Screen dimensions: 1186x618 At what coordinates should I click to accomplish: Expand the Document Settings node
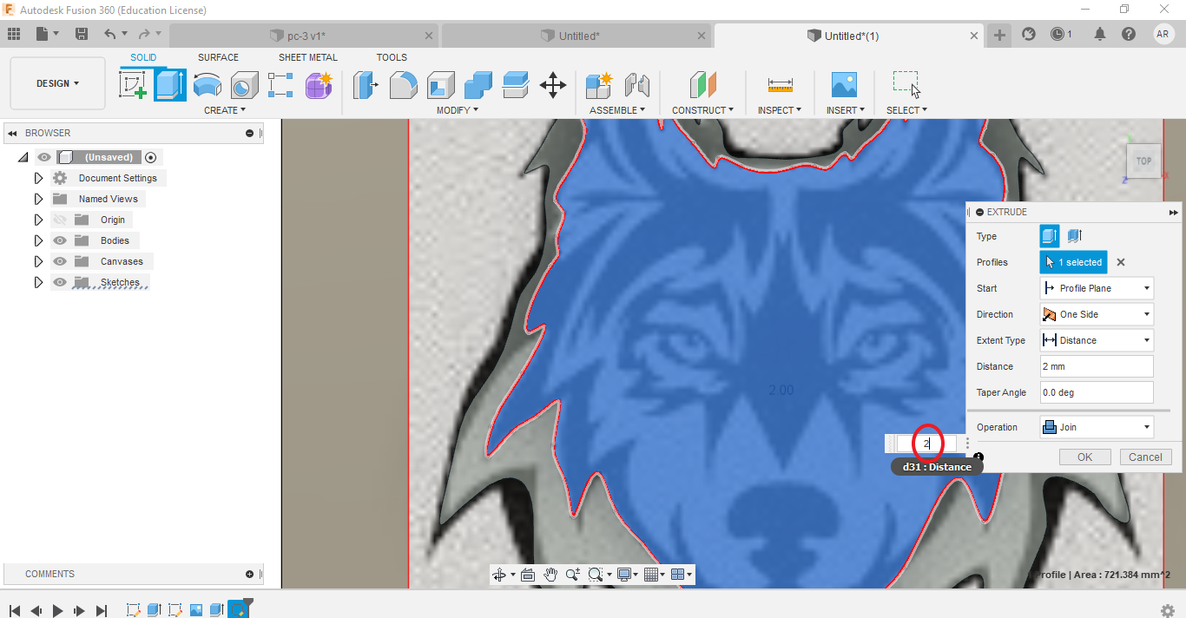coord(38,178)
